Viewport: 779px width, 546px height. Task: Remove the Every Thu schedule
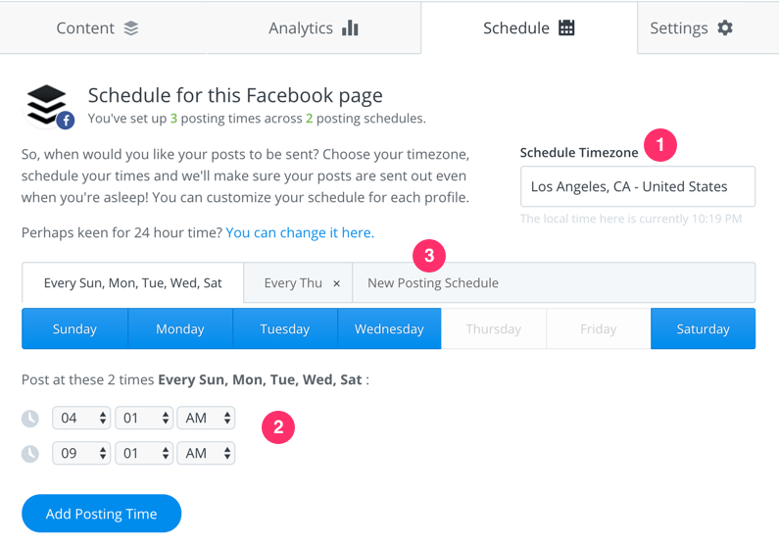336,283
